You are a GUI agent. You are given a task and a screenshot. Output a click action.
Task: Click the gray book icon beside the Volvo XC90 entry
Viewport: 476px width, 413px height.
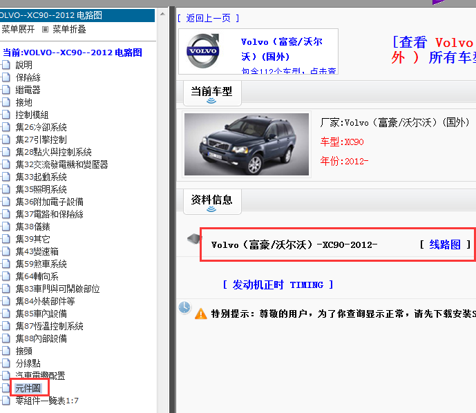(x=193, y=238)
